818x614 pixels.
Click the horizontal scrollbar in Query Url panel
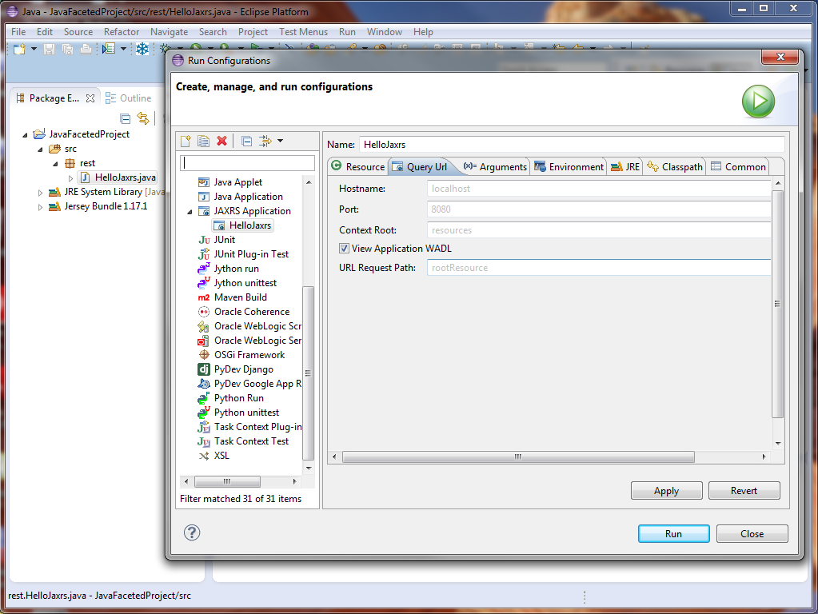click(518, 457)
